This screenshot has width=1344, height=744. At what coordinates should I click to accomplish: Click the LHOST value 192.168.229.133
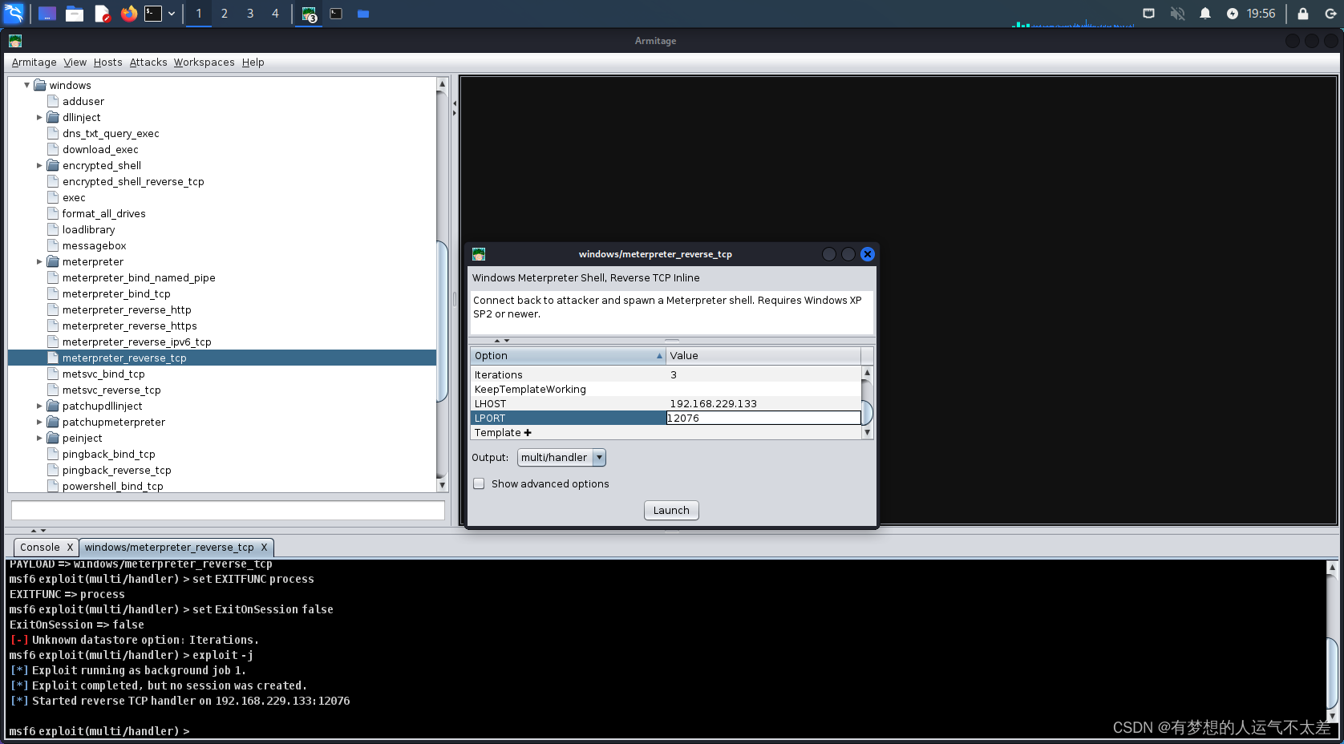pyautogui.click(x=713, y=403)
